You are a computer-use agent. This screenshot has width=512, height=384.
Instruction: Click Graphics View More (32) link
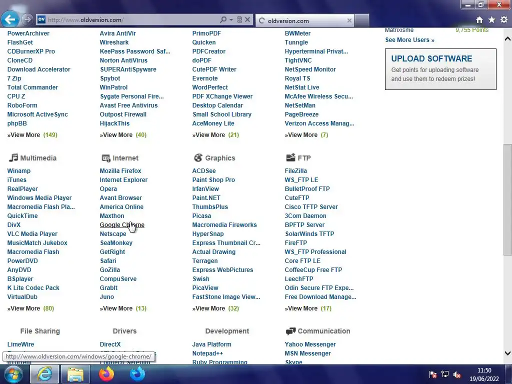coord(215,308)
